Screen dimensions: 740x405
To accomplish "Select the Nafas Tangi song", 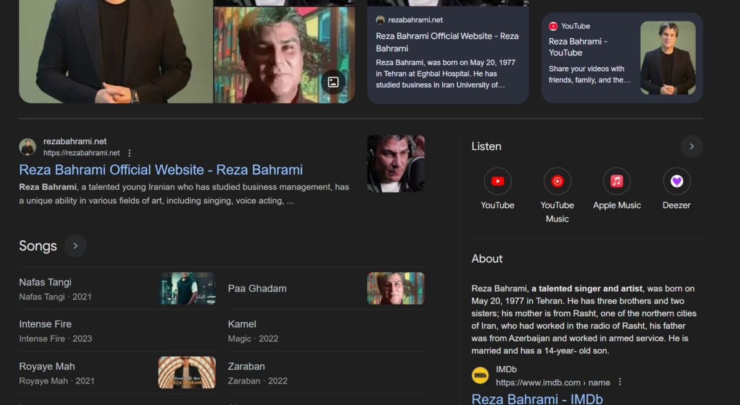I will 46,282.
